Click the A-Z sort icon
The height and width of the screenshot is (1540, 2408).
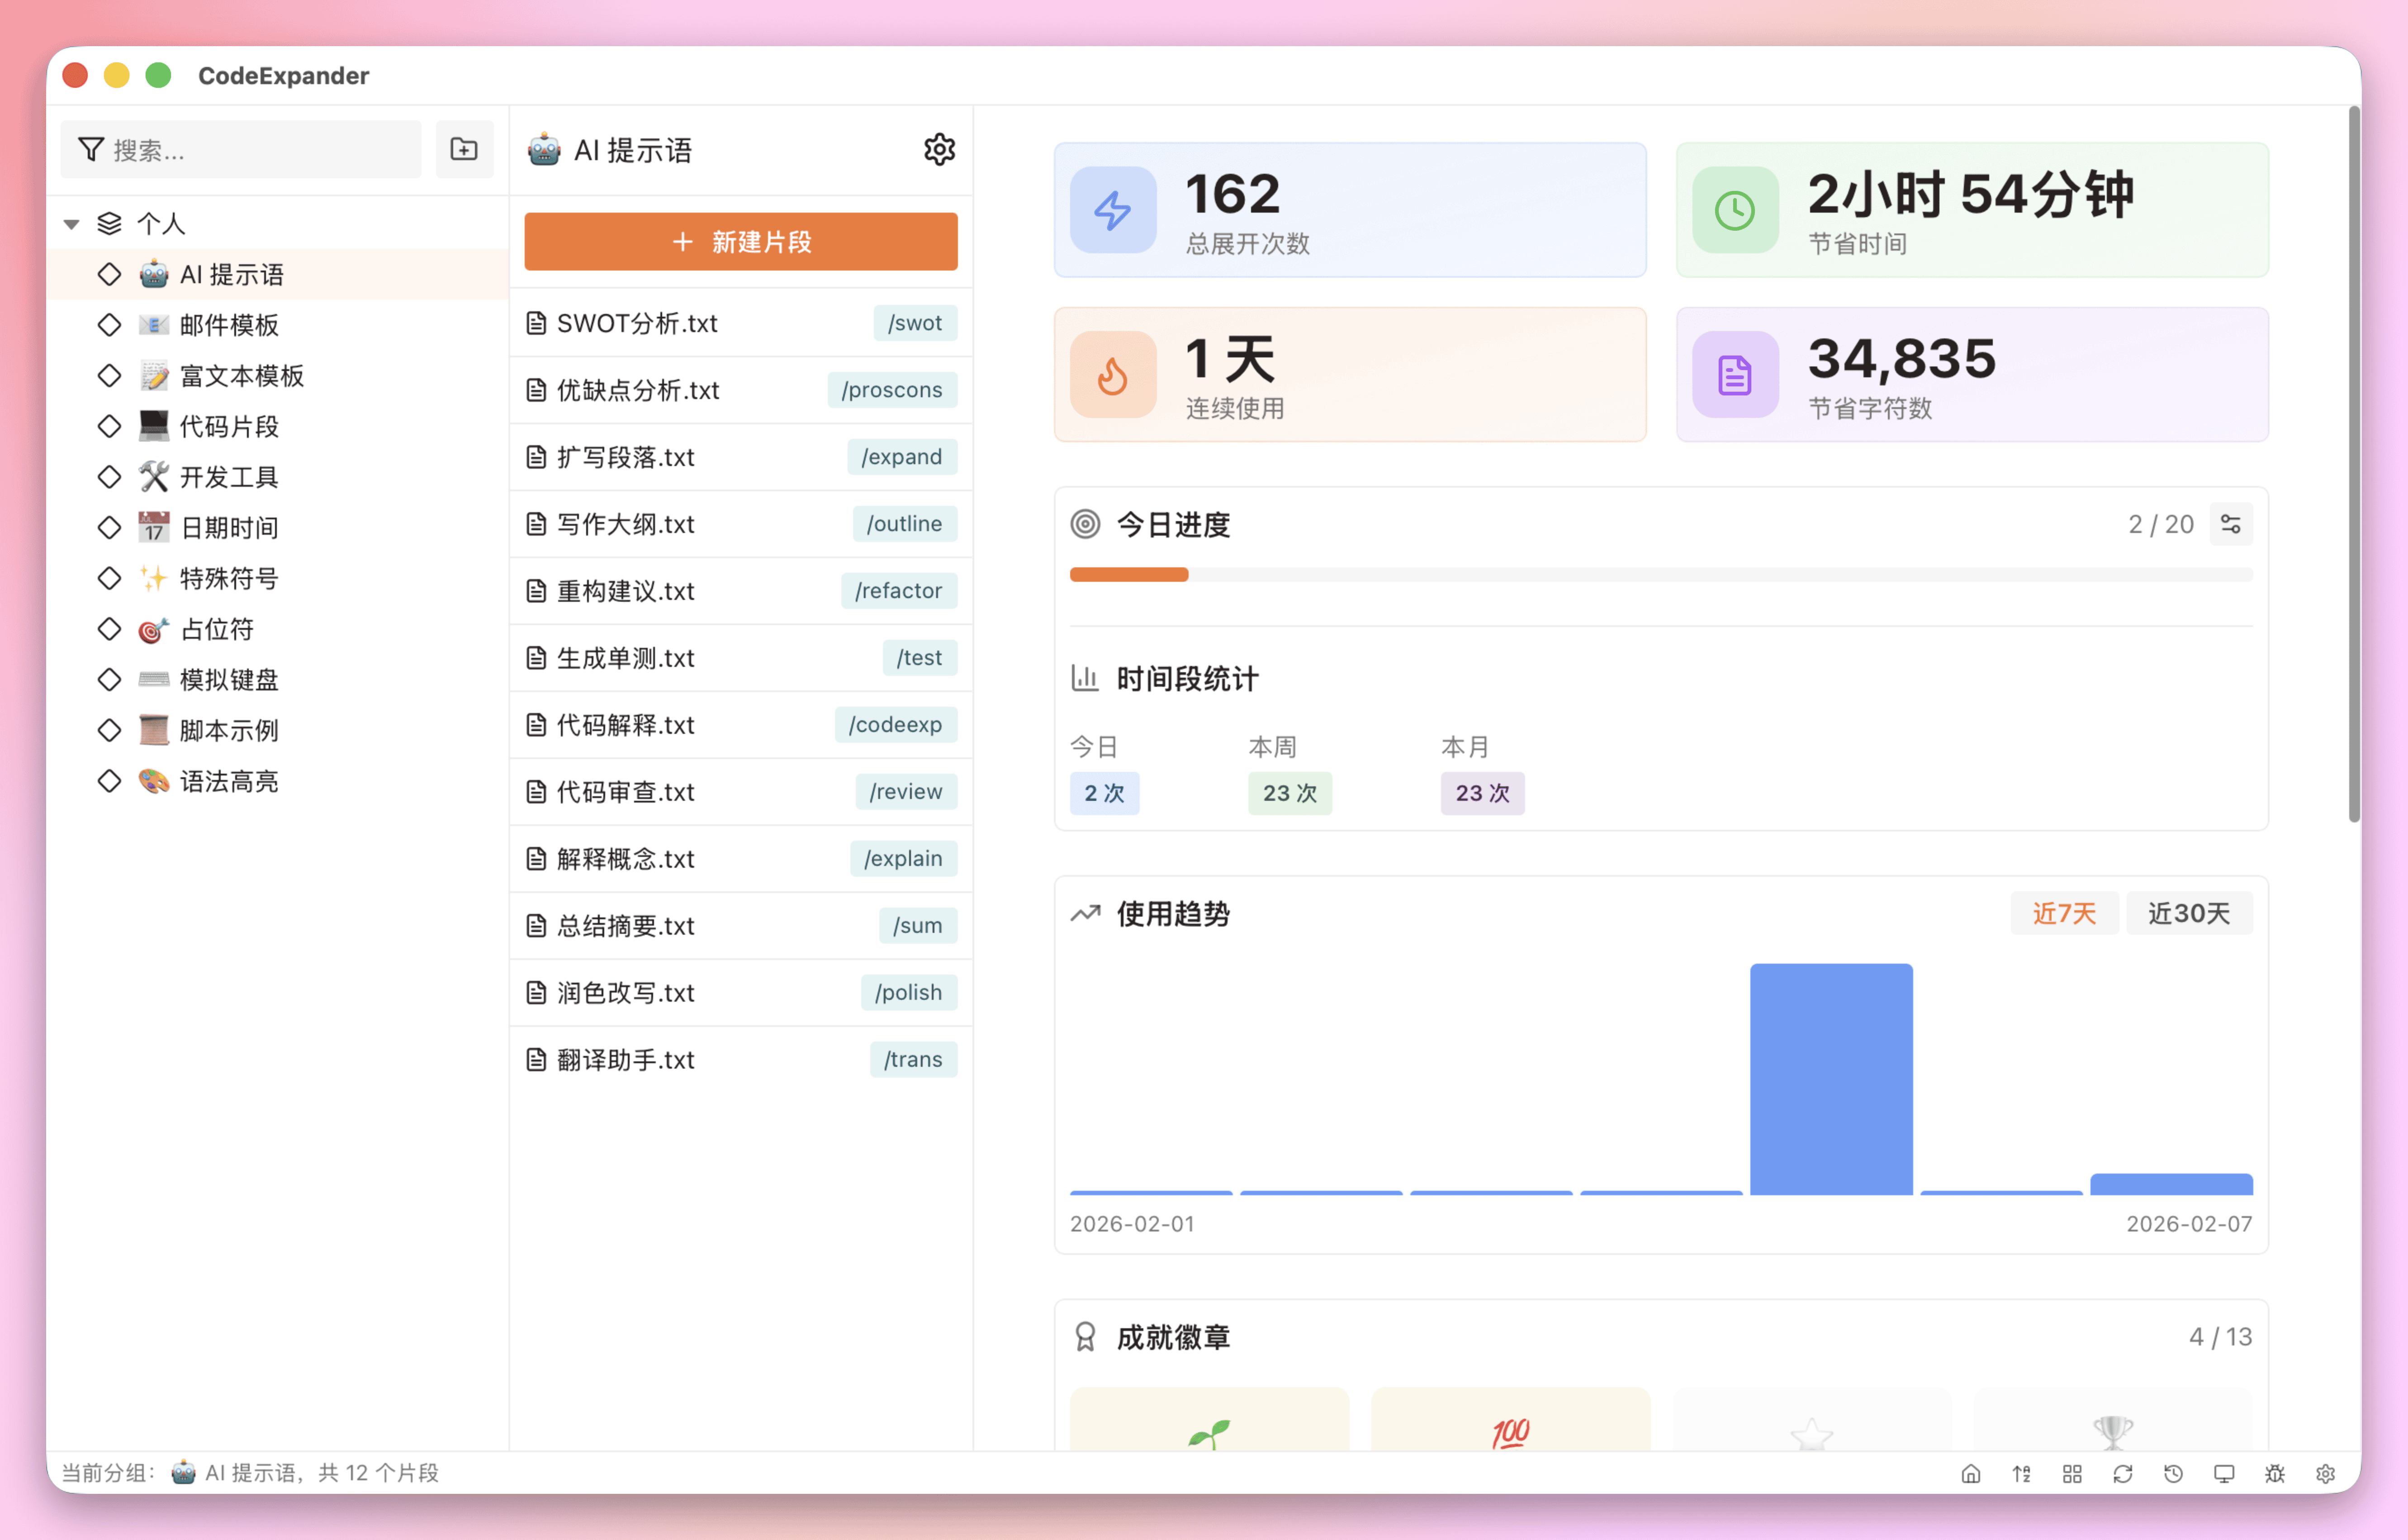pos(2021,1473)
